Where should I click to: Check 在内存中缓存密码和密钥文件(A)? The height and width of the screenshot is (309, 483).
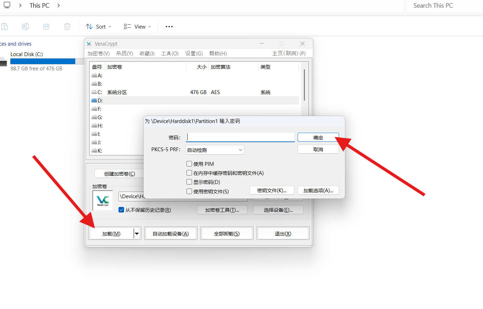click(189, 173)
